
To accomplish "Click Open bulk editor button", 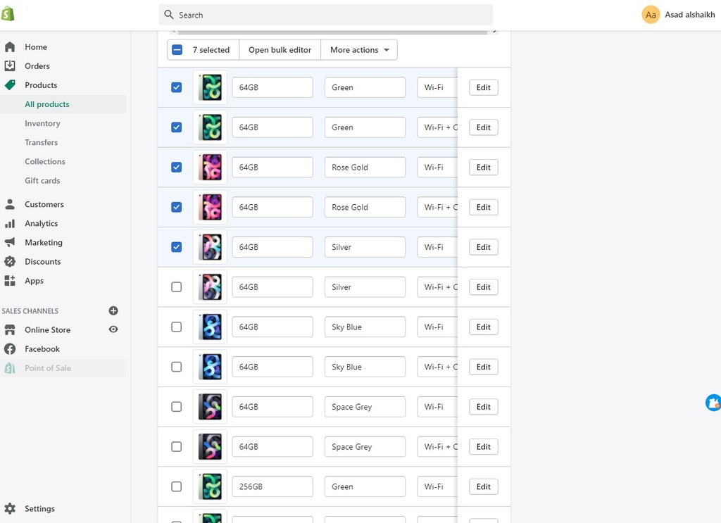I will point(280,50).
